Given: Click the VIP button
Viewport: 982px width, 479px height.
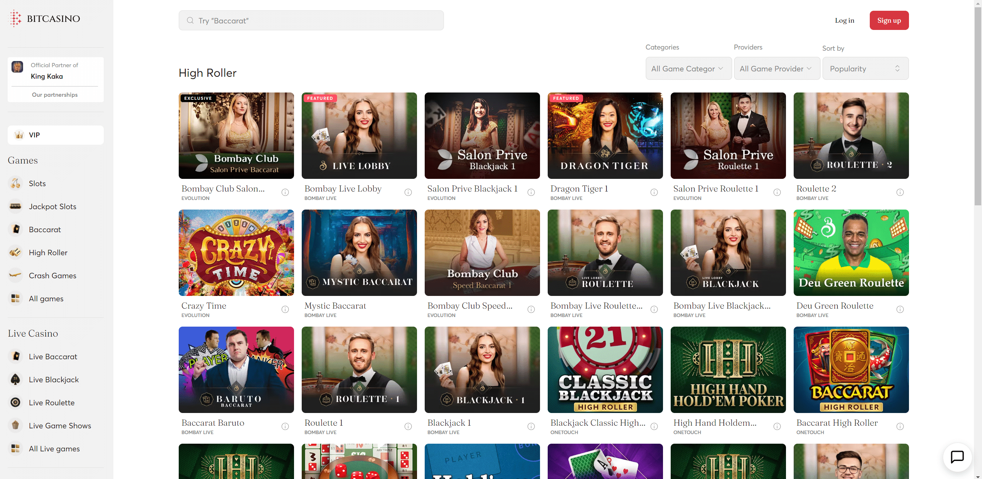Looking at the screenshot, I should pos(56,135).
